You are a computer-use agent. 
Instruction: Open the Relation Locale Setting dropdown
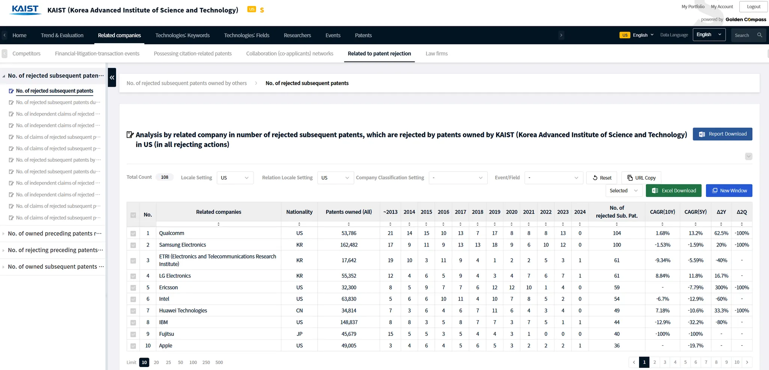(x=336, y=177)
